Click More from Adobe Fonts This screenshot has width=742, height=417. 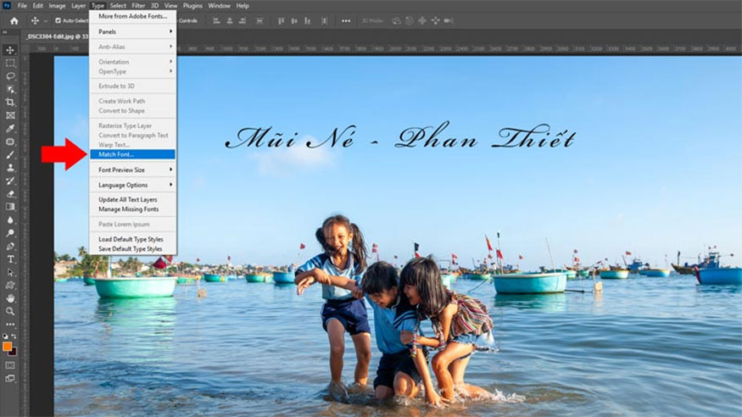coord(133,16)
